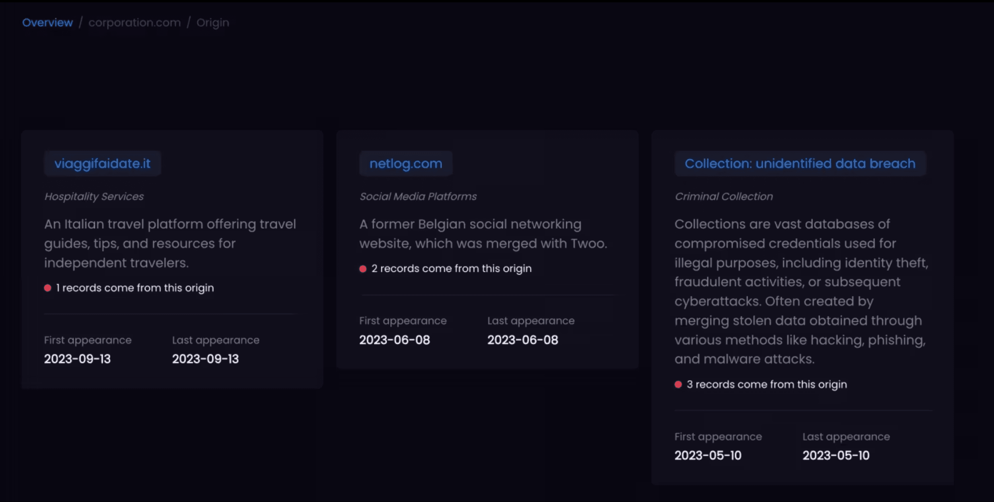
Task: Open the netlog.com origin tag
Action: 406,163
